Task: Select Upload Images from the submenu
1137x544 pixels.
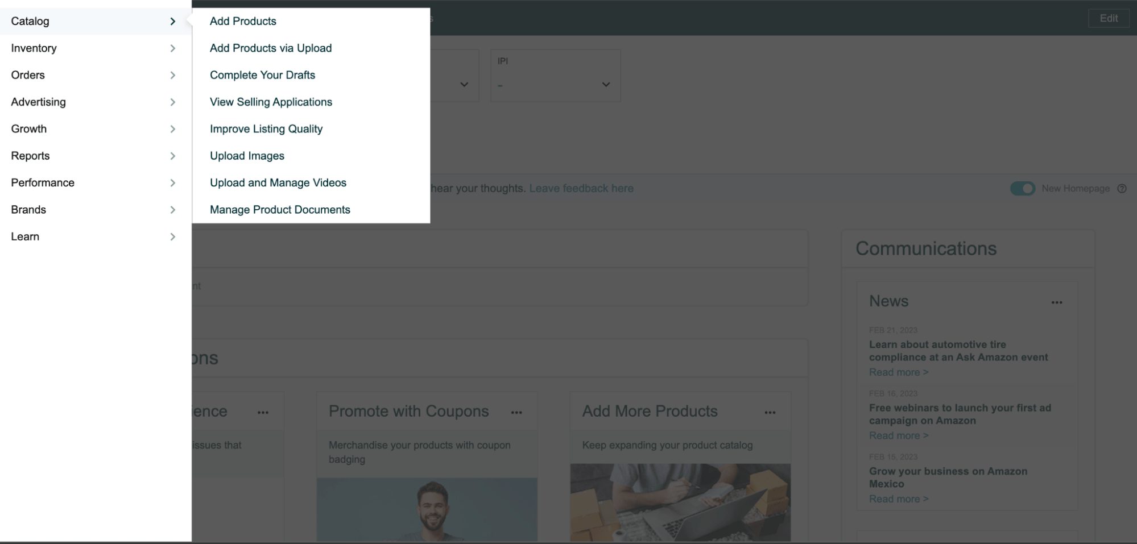Action: (247, 156)
